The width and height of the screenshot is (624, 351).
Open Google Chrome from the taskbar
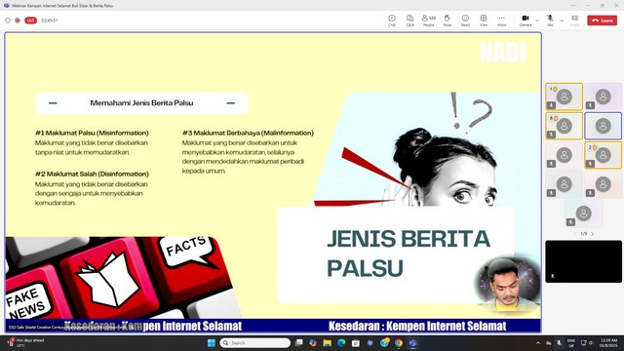coord(399,342)
